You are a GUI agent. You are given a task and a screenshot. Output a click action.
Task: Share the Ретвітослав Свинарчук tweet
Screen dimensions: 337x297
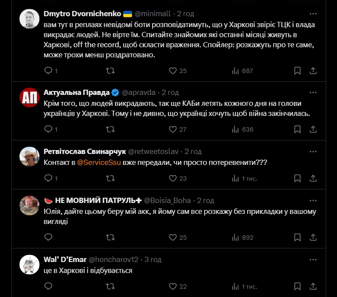coord(313,178)
